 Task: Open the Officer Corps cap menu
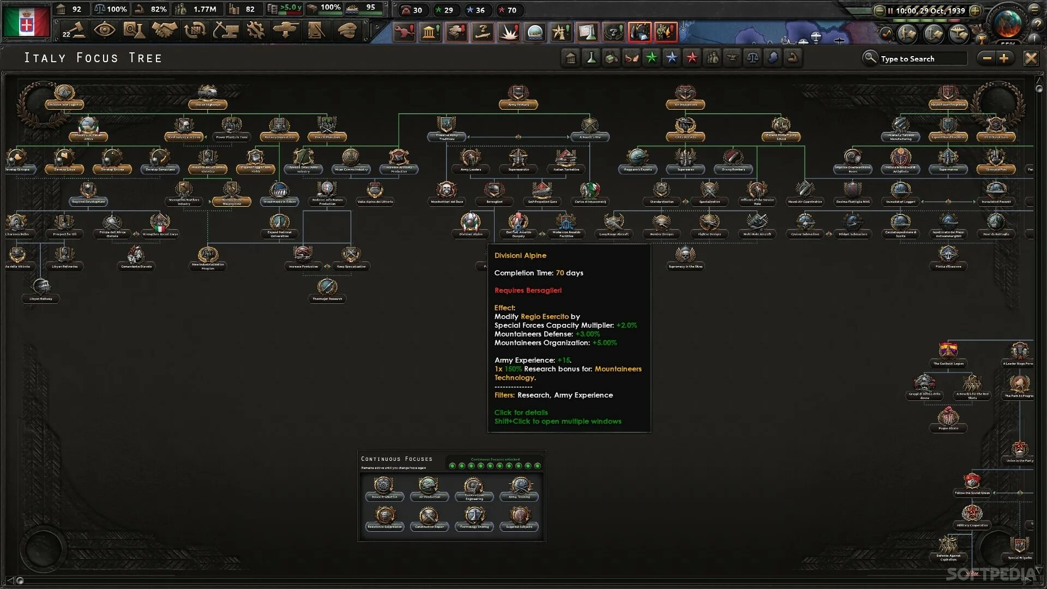click(347, 31)
